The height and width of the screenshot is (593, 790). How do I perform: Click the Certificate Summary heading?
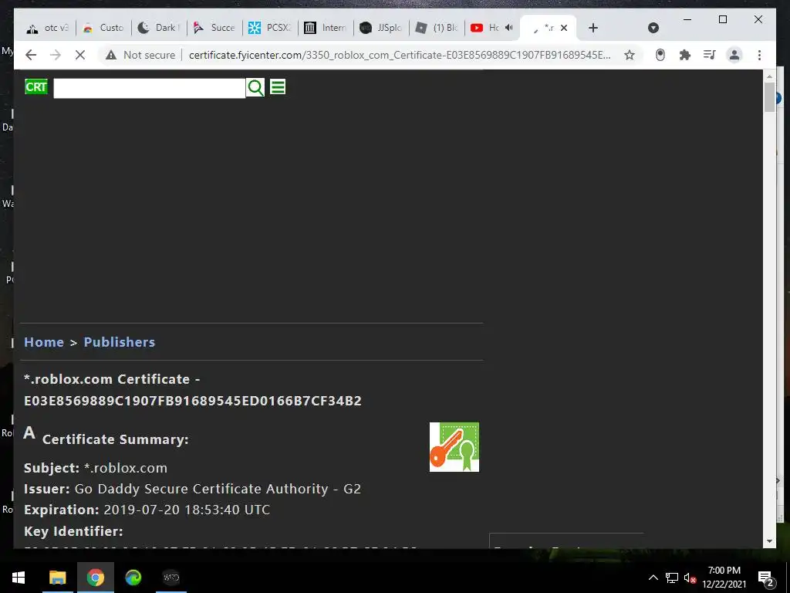pos(116,439)
